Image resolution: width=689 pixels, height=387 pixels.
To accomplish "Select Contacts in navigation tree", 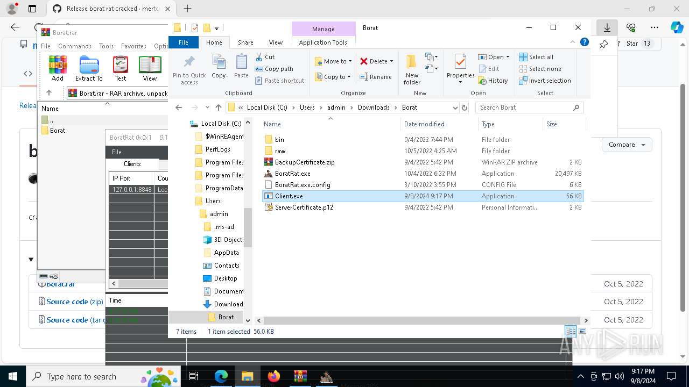I will [x=227, y=266].
